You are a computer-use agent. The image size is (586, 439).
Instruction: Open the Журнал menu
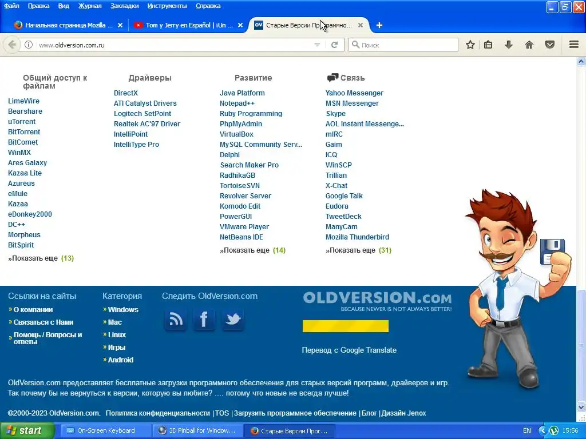pos(90,6)
